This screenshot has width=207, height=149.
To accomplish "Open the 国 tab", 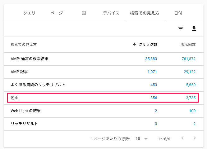I will (84, 13).
